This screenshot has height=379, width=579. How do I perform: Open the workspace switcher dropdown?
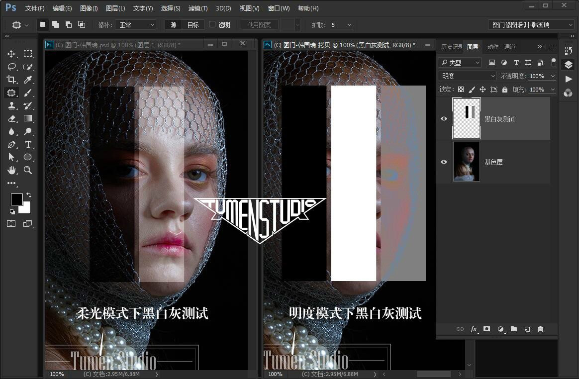tap(531, 25)
